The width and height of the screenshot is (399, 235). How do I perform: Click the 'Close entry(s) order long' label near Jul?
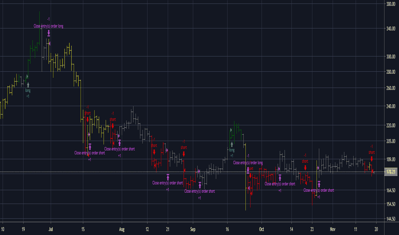(x=48, y=26)
